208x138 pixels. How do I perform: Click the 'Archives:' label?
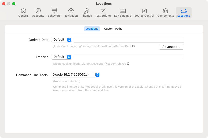pos(42,57)
